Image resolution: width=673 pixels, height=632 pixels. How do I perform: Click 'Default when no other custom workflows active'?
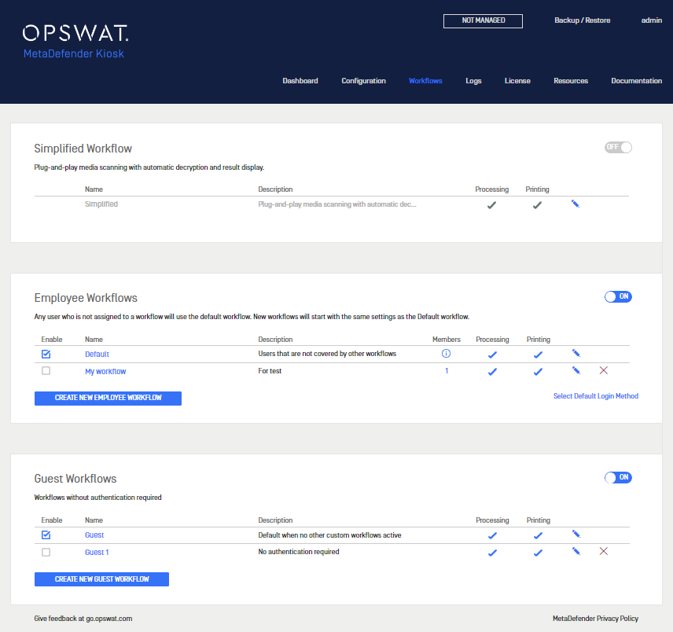329,535
